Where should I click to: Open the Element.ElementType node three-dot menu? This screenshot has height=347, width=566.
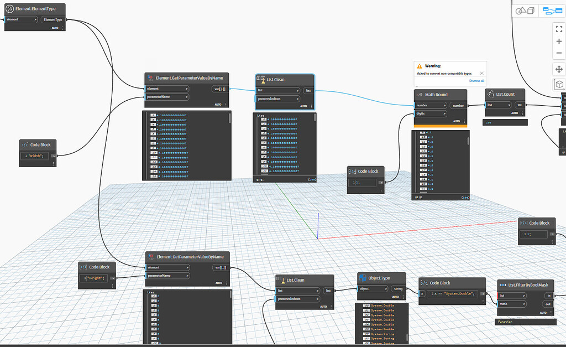pyautogui.click(x=62, y=28)
